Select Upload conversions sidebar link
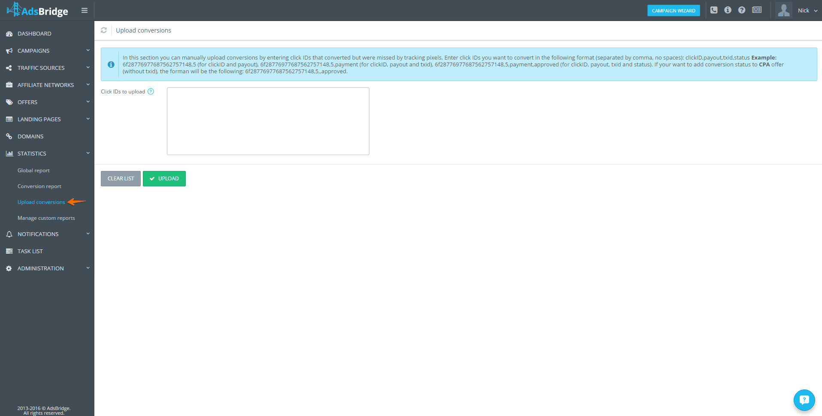822x416 pixels. 41,202
